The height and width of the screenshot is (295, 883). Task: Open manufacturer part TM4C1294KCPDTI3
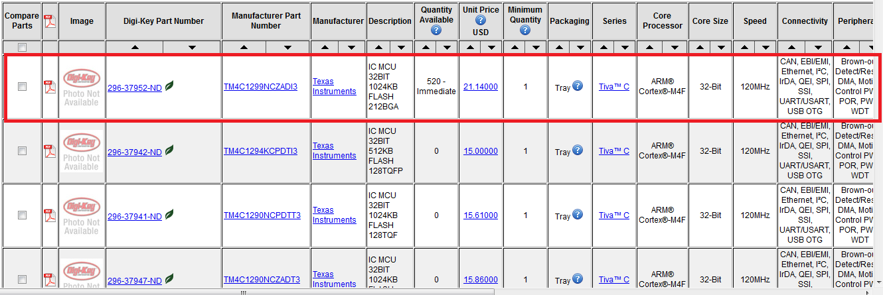(x=260, y=151)
